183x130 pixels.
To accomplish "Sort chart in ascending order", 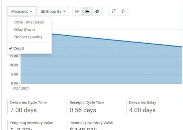I will tap(123, 11).
